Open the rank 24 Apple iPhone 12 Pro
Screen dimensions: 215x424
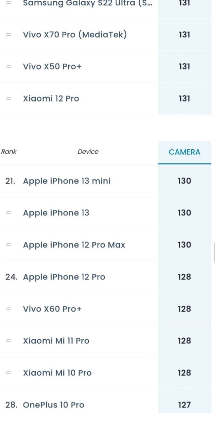pyautogui.click(x=64, y=277)
